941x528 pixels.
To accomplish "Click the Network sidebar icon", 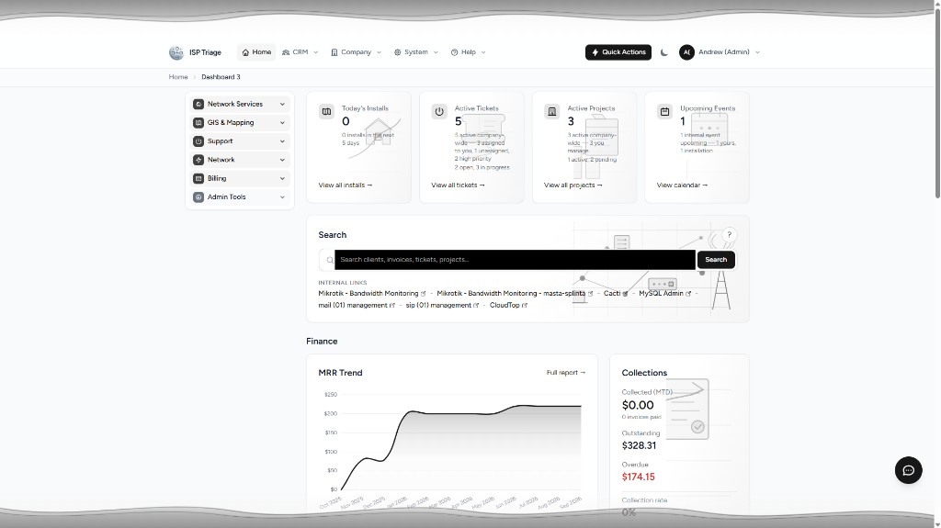I will click(198, 160).
